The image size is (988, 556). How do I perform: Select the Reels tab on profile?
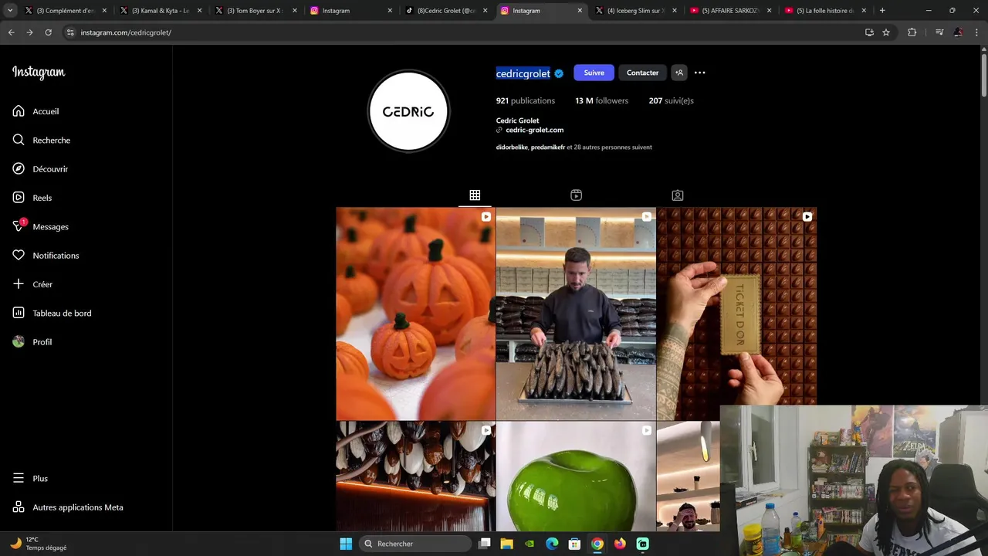point(576,195)
